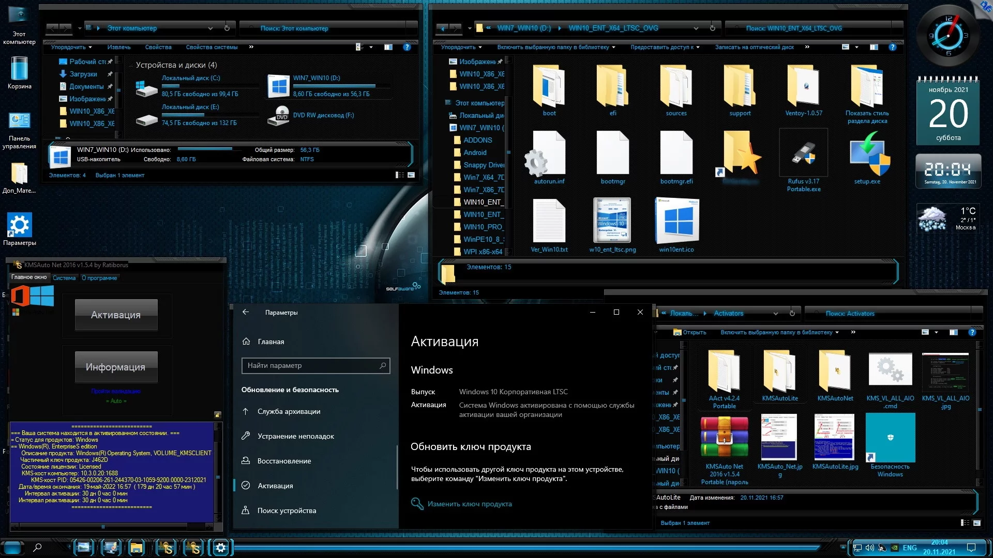Toggle preview pane in Этот компьютер window
Screen dimensions: 993x558
click(388, 47)
